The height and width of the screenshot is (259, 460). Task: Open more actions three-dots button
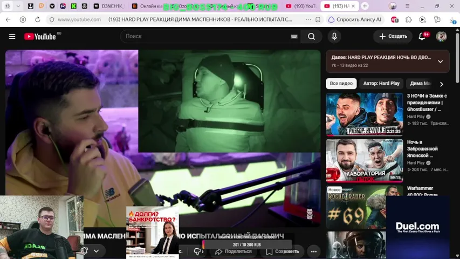[x=314, y=251]
